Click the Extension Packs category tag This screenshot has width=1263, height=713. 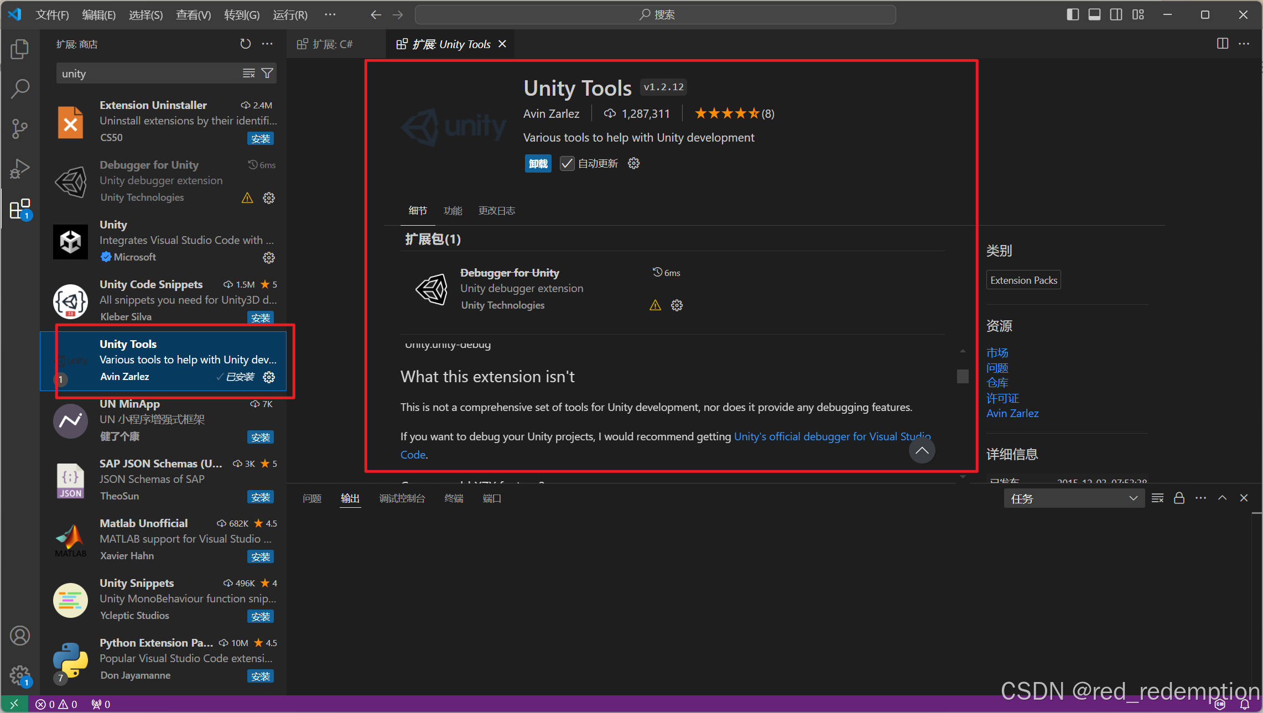(x=1023, y=280)
